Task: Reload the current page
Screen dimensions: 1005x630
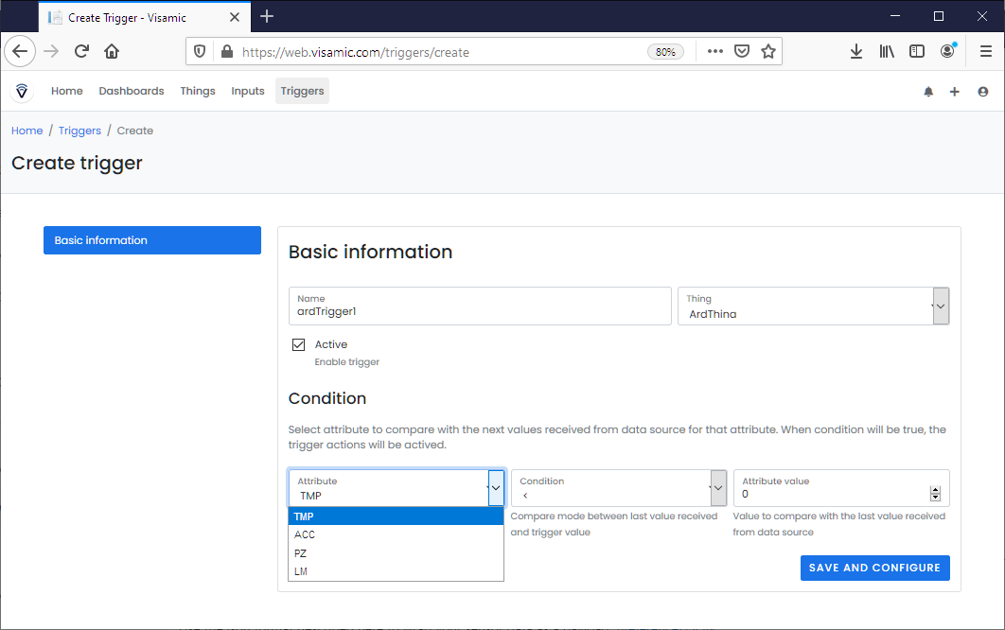Action: (x=81, y=51)
